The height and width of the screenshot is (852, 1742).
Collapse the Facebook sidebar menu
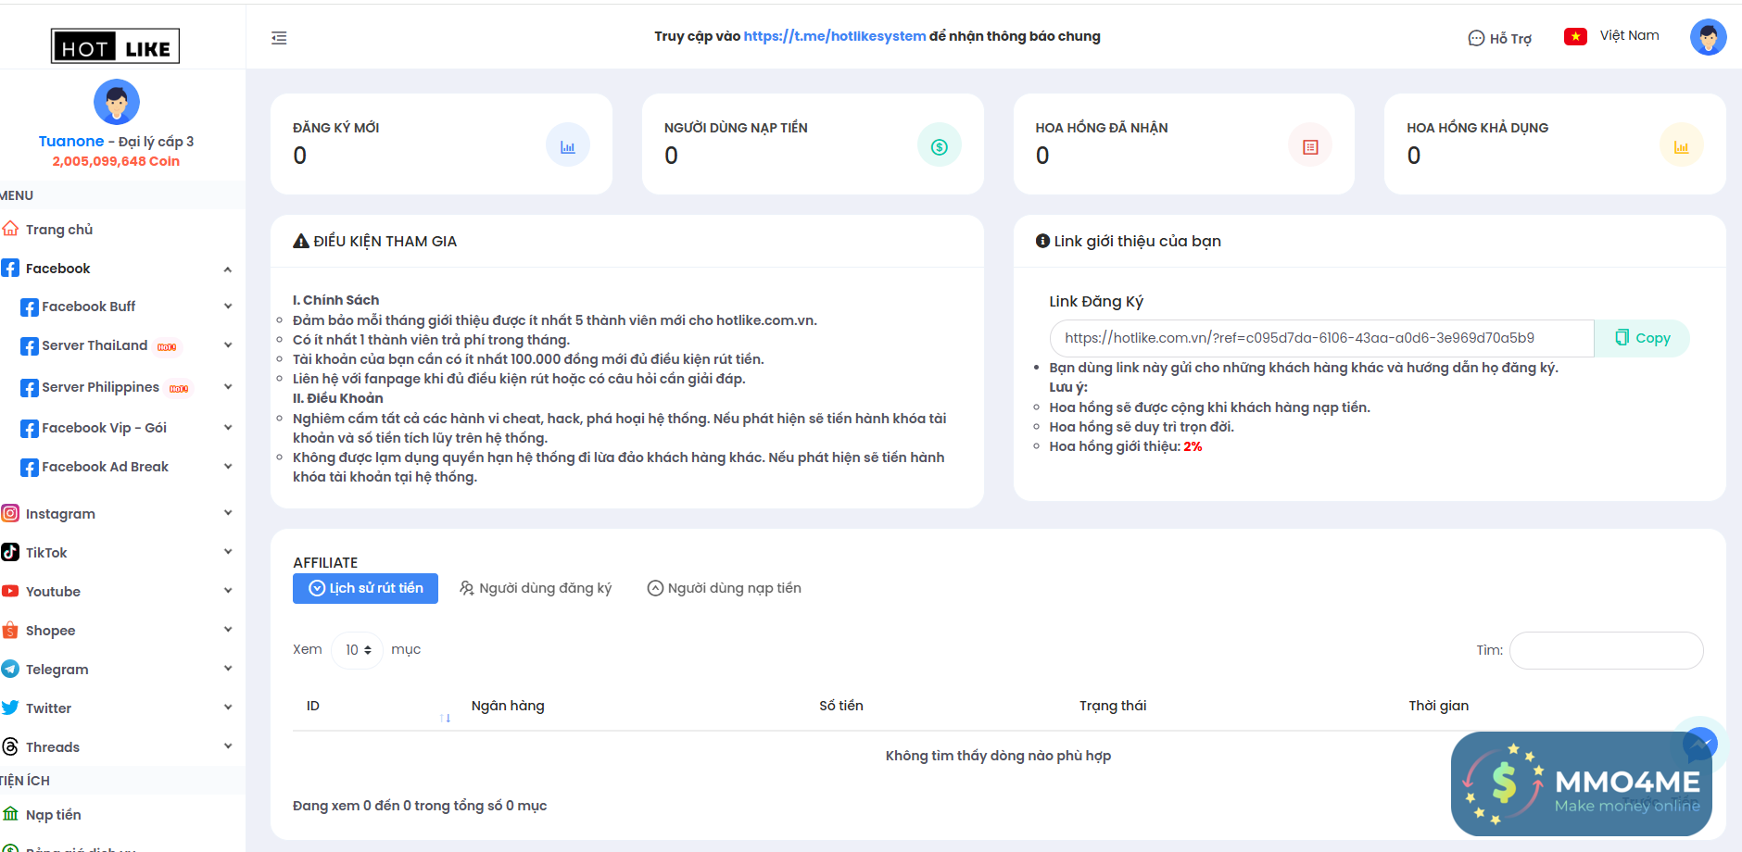[x=227, y=269]
